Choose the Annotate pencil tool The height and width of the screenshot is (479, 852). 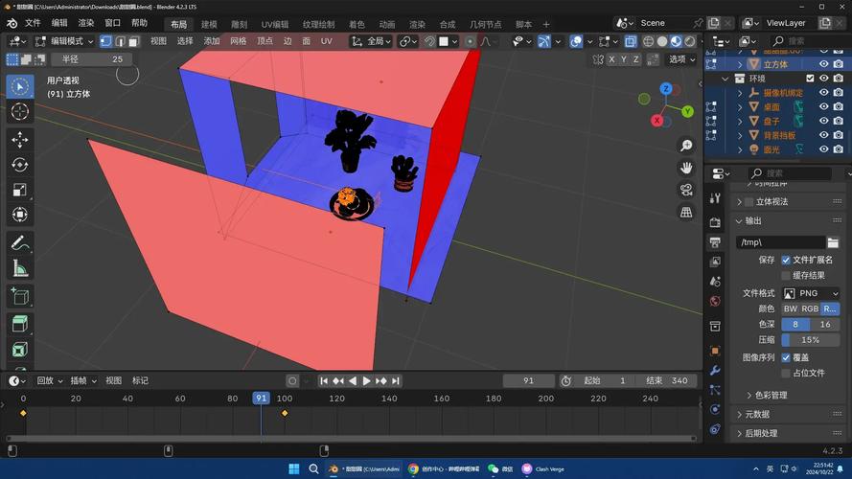click(x=20, y=242)
